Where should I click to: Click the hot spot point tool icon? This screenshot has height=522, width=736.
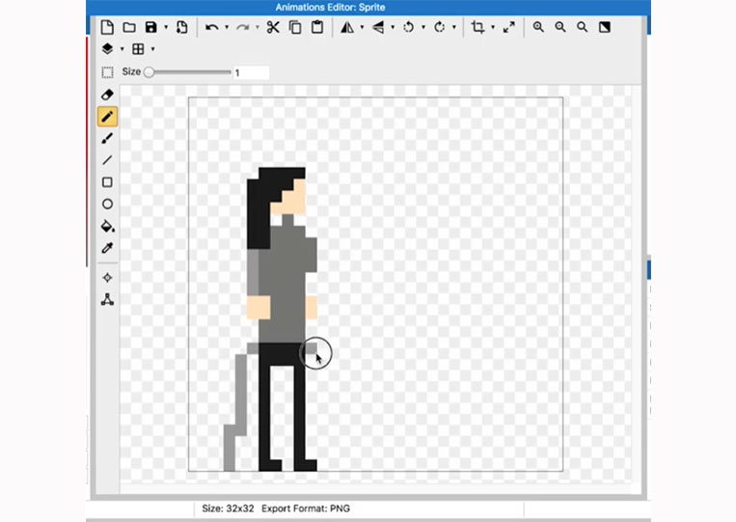(107, 278)
